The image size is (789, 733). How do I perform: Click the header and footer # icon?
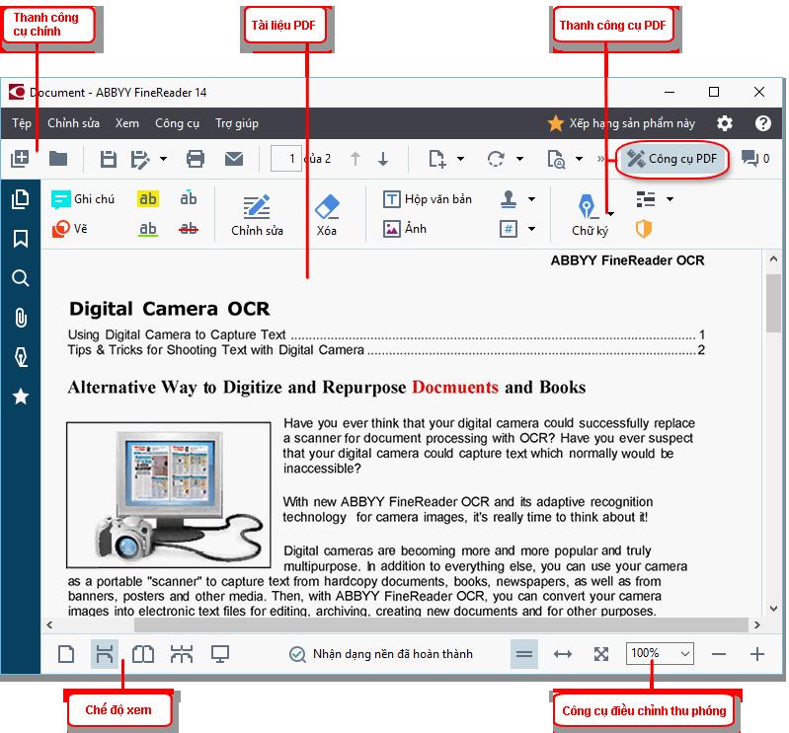click(509, 229)
